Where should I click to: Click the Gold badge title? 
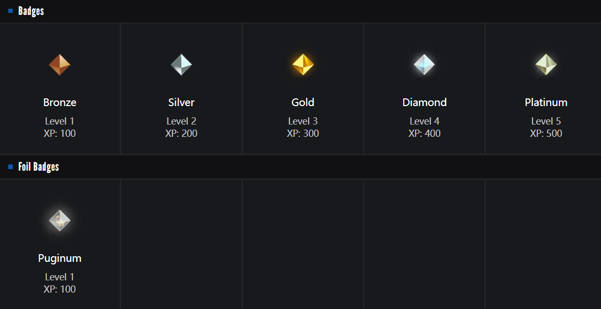click(x=303, y=102)
